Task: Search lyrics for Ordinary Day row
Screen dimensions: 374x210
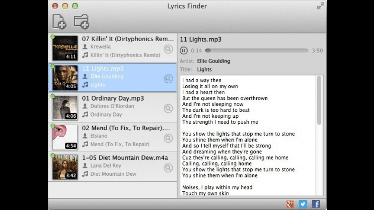Action: pos(168,108)
